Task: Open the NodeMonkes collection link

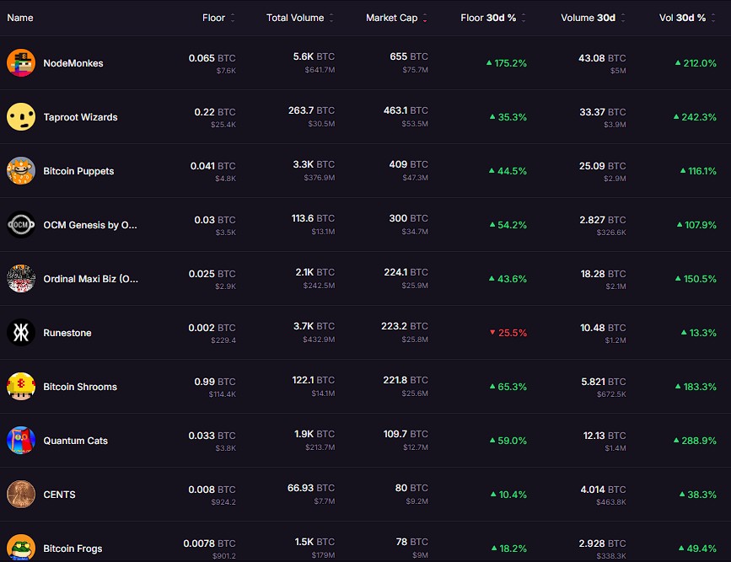Action: point(73,63)
